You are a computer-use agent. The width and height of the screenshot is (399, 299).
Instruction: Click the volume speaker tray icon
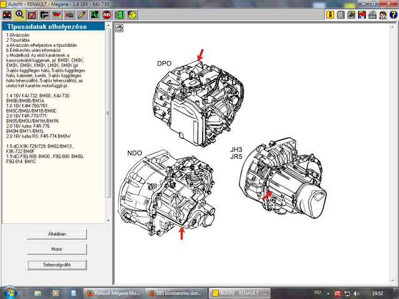[x=357, y=293]
